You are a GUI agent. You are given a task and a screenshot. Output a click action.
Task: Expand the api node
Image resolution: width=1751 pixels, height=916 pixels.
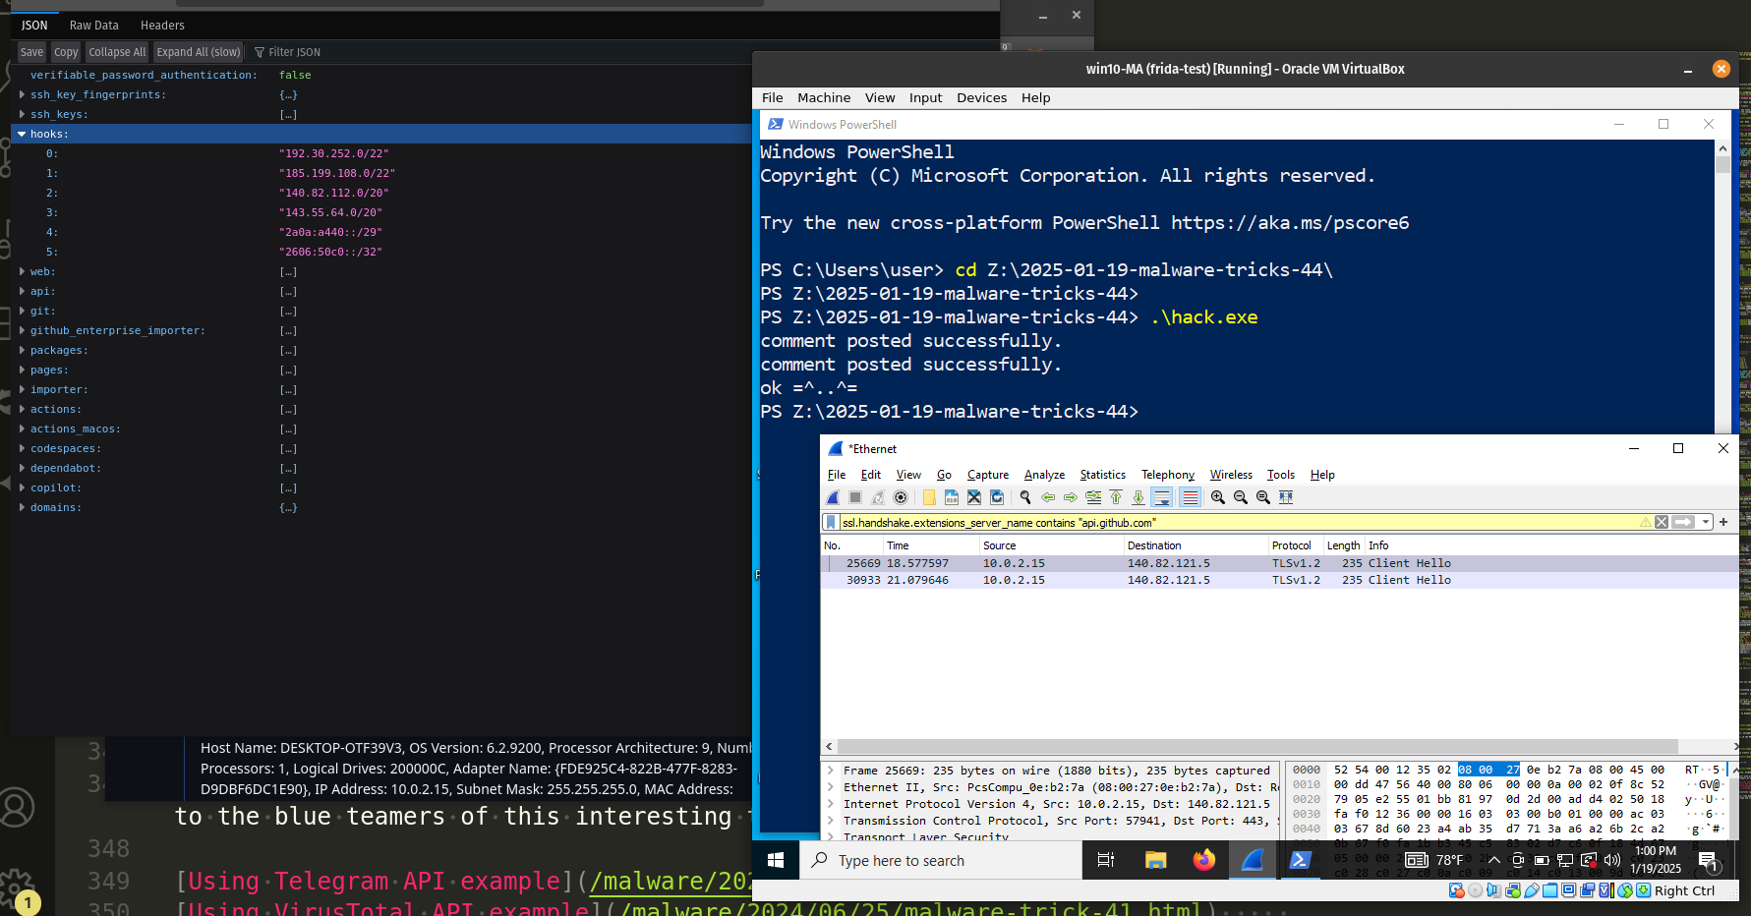tap(22, 291)
